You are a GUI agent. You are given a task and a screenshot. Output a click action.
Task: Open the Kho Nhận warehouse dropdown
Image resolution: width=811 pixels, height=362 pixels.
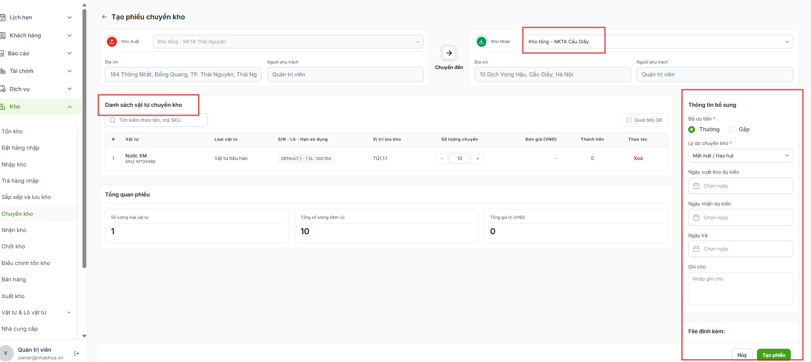[659, 42]
